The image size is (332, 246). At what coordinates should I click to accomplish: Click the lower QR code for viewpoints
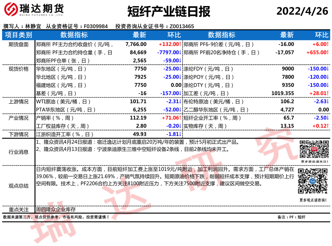pos(313,182)
